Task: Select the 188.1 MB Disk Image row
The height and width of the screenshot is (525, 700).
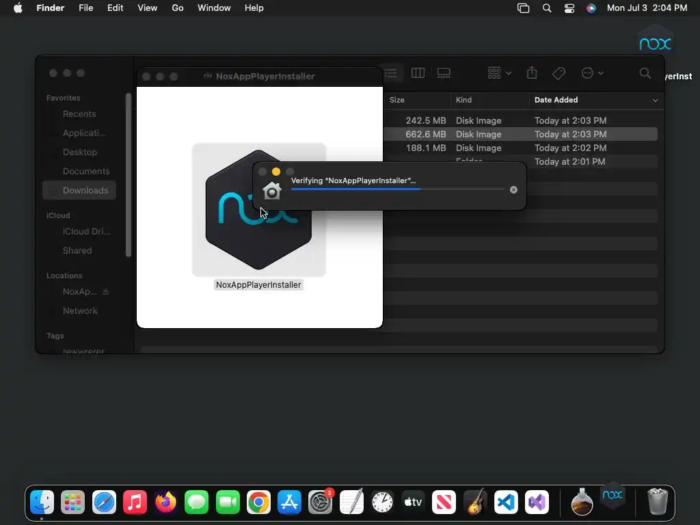Action: [520, 148]
